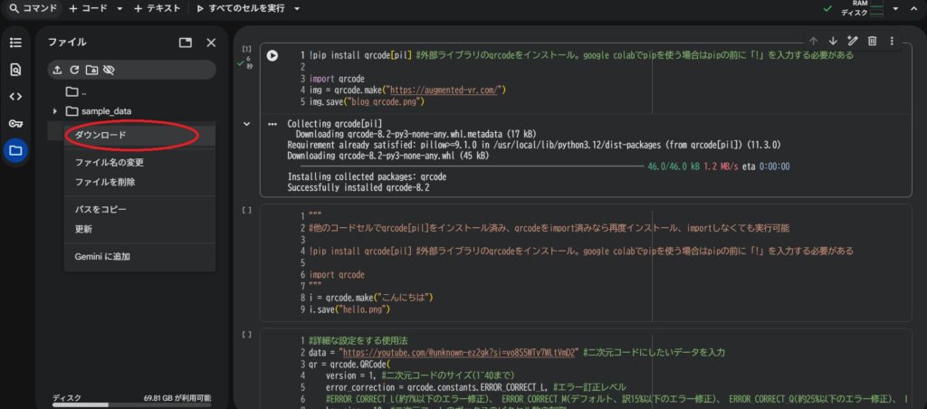Run the first code cell
This screenshot has width=927, height=409.
[x=272, y=55]
